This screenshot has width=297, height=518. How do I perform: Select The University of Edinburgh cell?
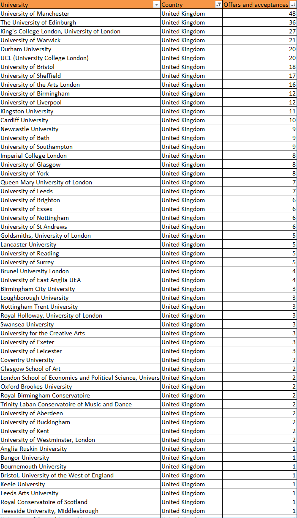(80, 22)
